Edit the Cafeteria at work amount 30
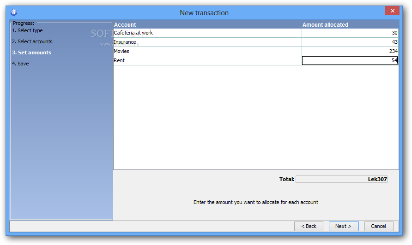This screenshot has height=245, width=412. (350, 33)
